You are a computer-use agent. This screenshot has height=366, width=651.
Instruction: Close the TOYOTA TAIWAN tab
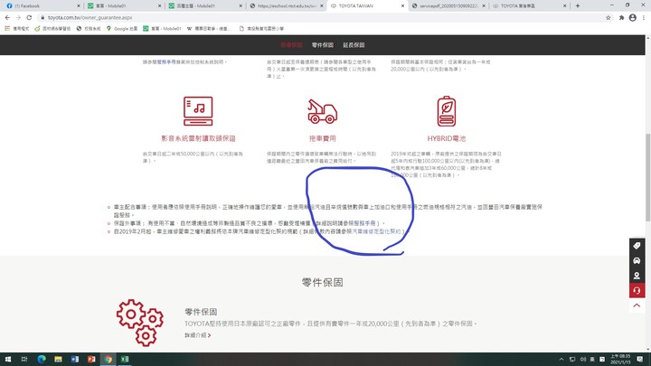402,5
